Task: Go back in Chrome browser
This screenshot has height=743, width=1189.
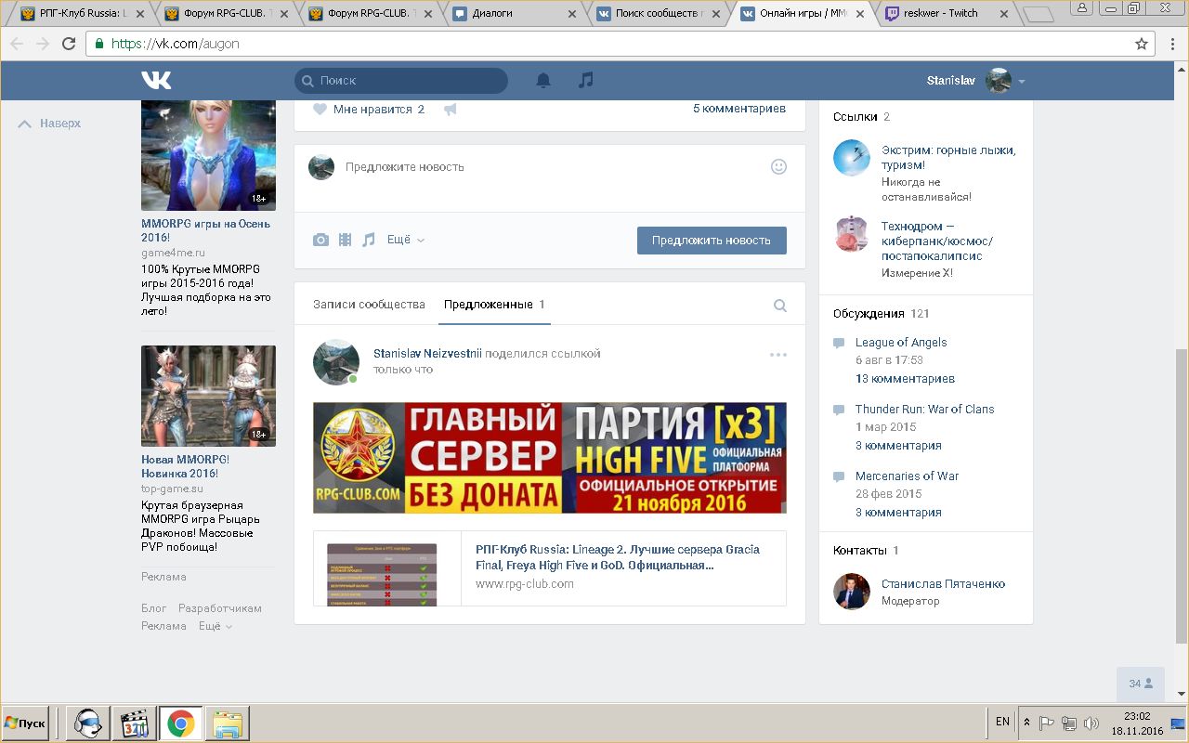Action: point(18,44)
